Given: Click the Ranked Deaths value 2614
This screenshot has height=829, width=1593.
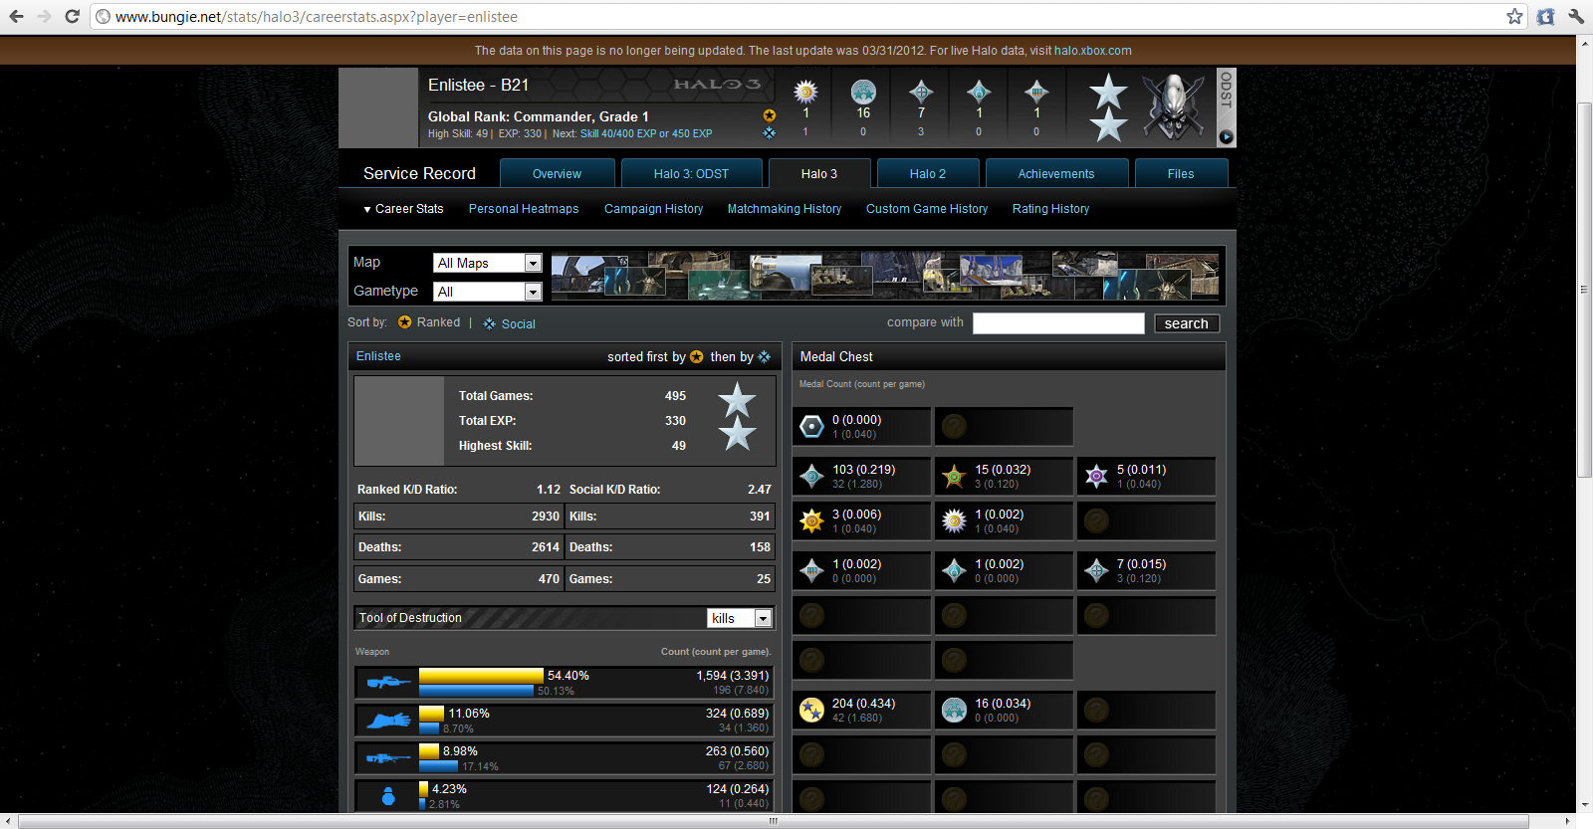Looking at the screenshot, I should (x=546, y=547).
